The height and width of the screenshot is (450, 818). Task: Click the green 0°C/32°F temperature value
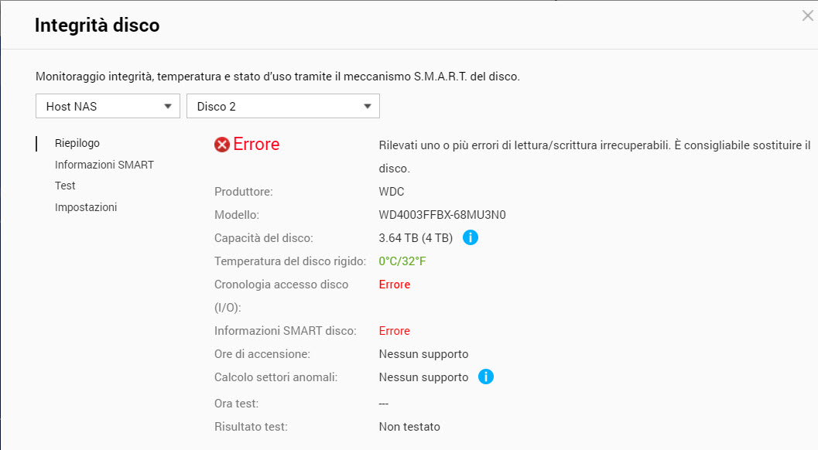click(x=402, y=261)
